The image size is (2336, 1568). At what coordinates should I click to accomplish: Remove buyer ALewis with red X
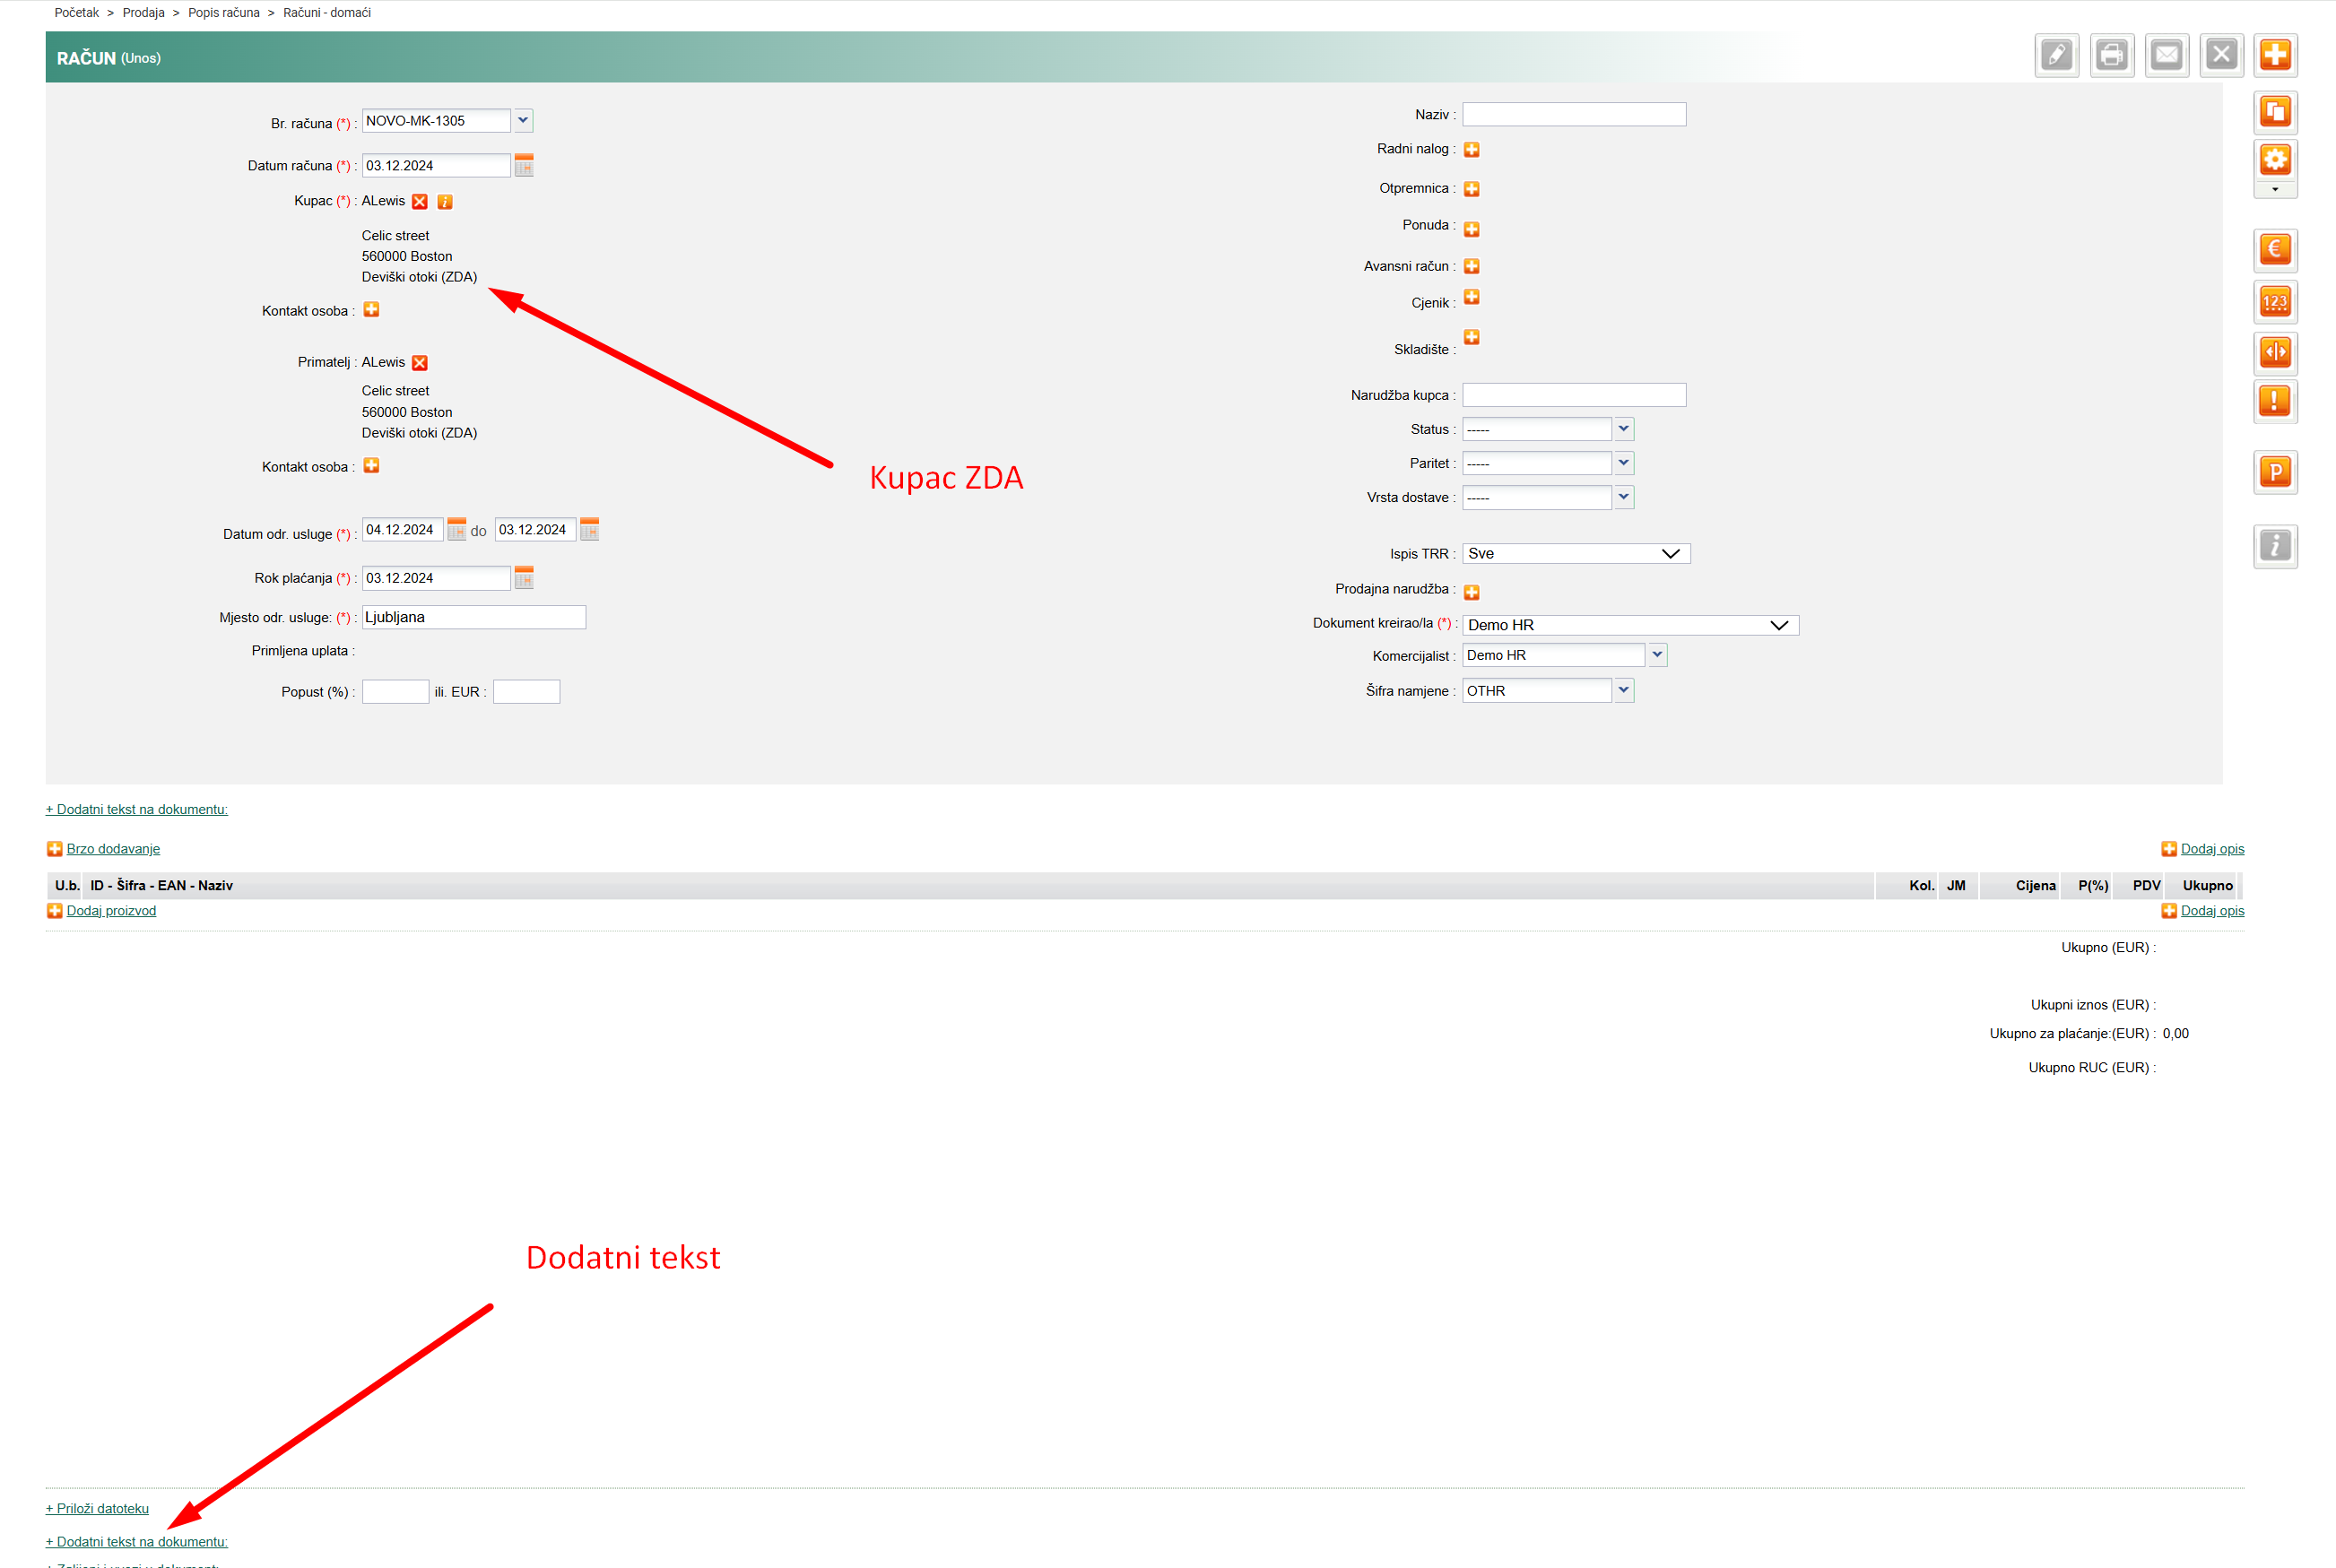point(420,202)
